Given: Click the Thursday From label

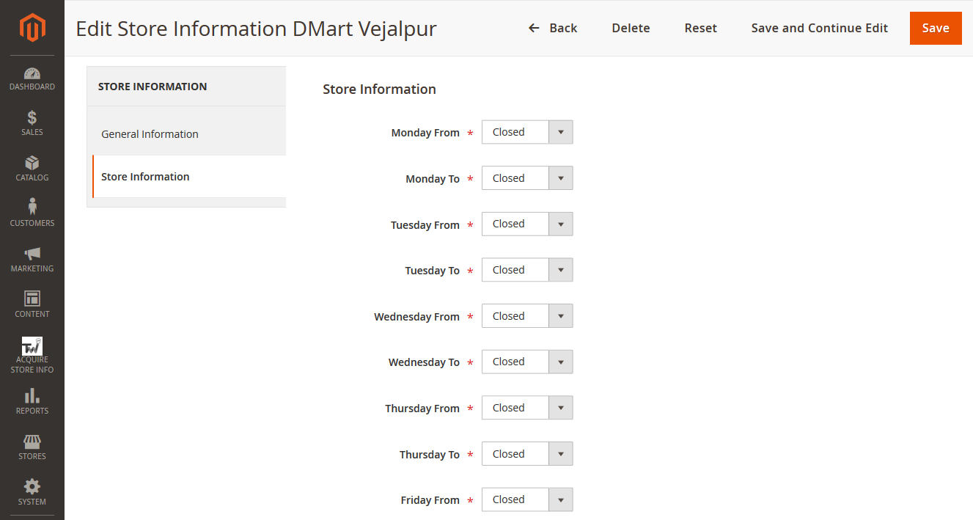Looking at the screenshot, I should tap(422, 409).
